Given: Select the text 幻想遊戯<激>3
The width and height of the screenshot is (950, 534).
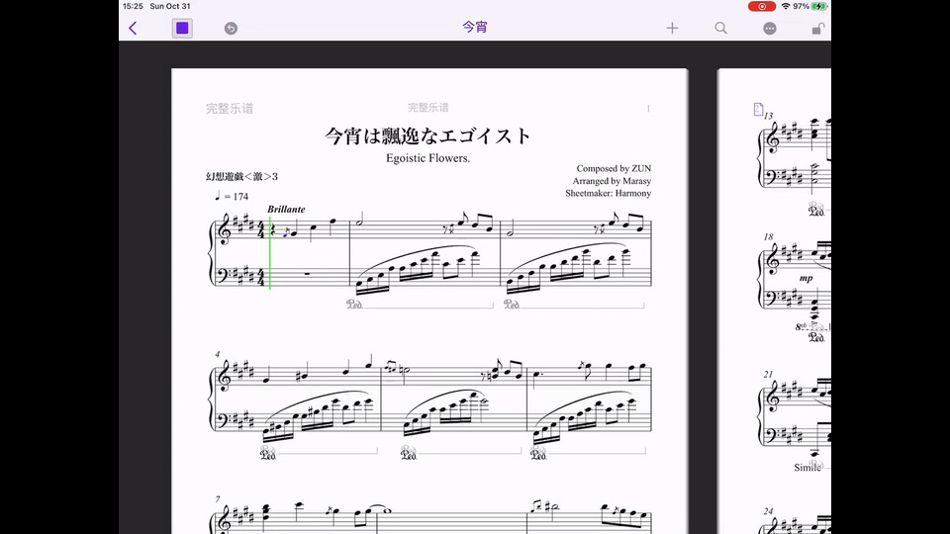Looking at the screenshot, I should 241,177.
